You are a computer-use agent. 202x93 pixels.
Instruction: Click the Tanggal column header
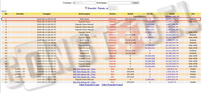click(46, 14)
